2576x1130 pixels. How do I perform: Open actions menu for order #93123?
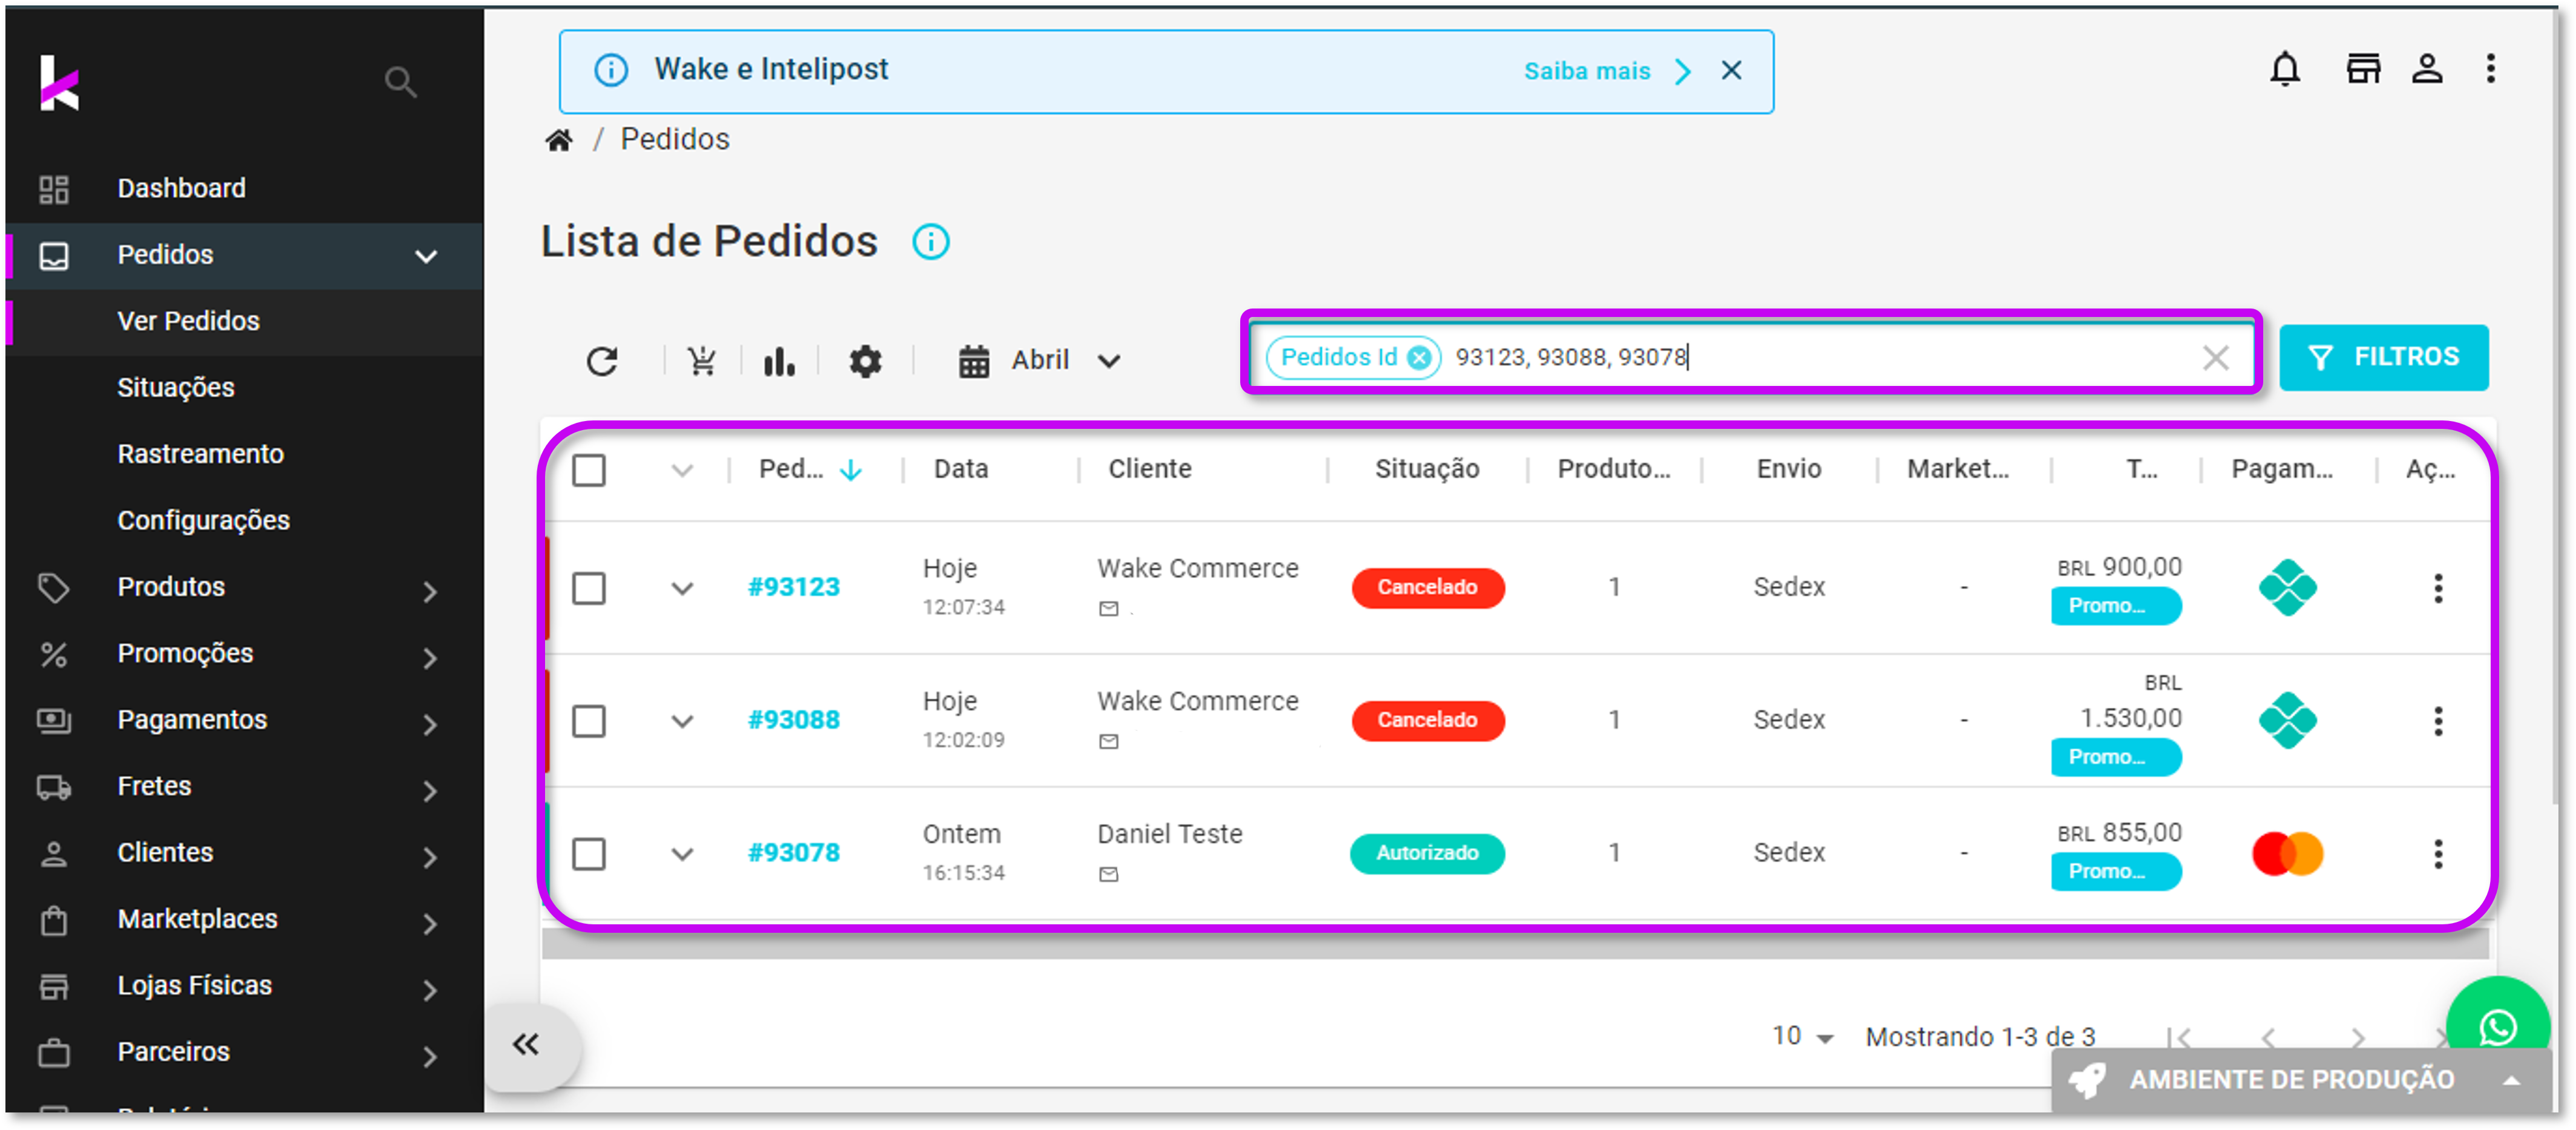[2438, 588]
